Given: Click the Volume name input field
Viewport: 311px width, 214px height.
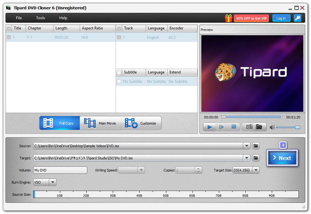Looking at the screenshot, I should 60,170.
